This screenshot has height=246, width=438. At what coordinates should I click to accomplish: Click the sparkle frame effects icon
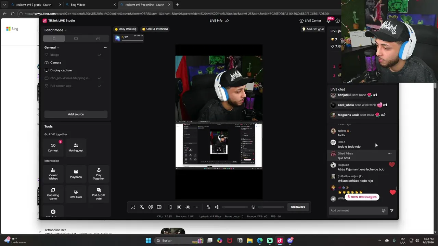click(159, 207)
